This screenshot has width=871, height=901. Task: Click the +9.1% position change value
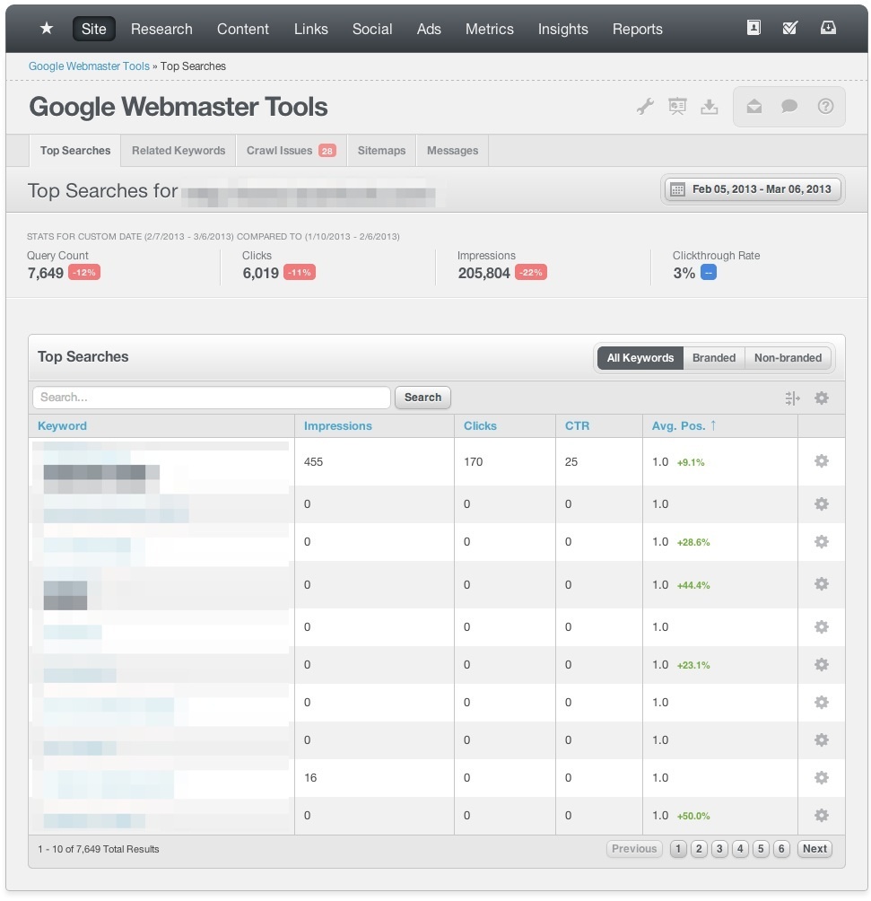pos(691,462)
